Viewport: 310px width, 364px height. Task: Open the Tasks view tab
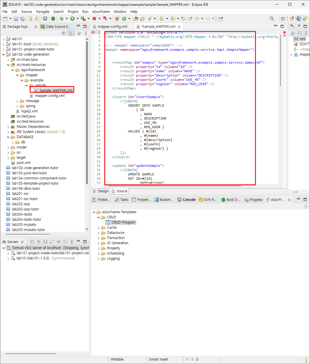pyautogui.click(x=122, y=200)
